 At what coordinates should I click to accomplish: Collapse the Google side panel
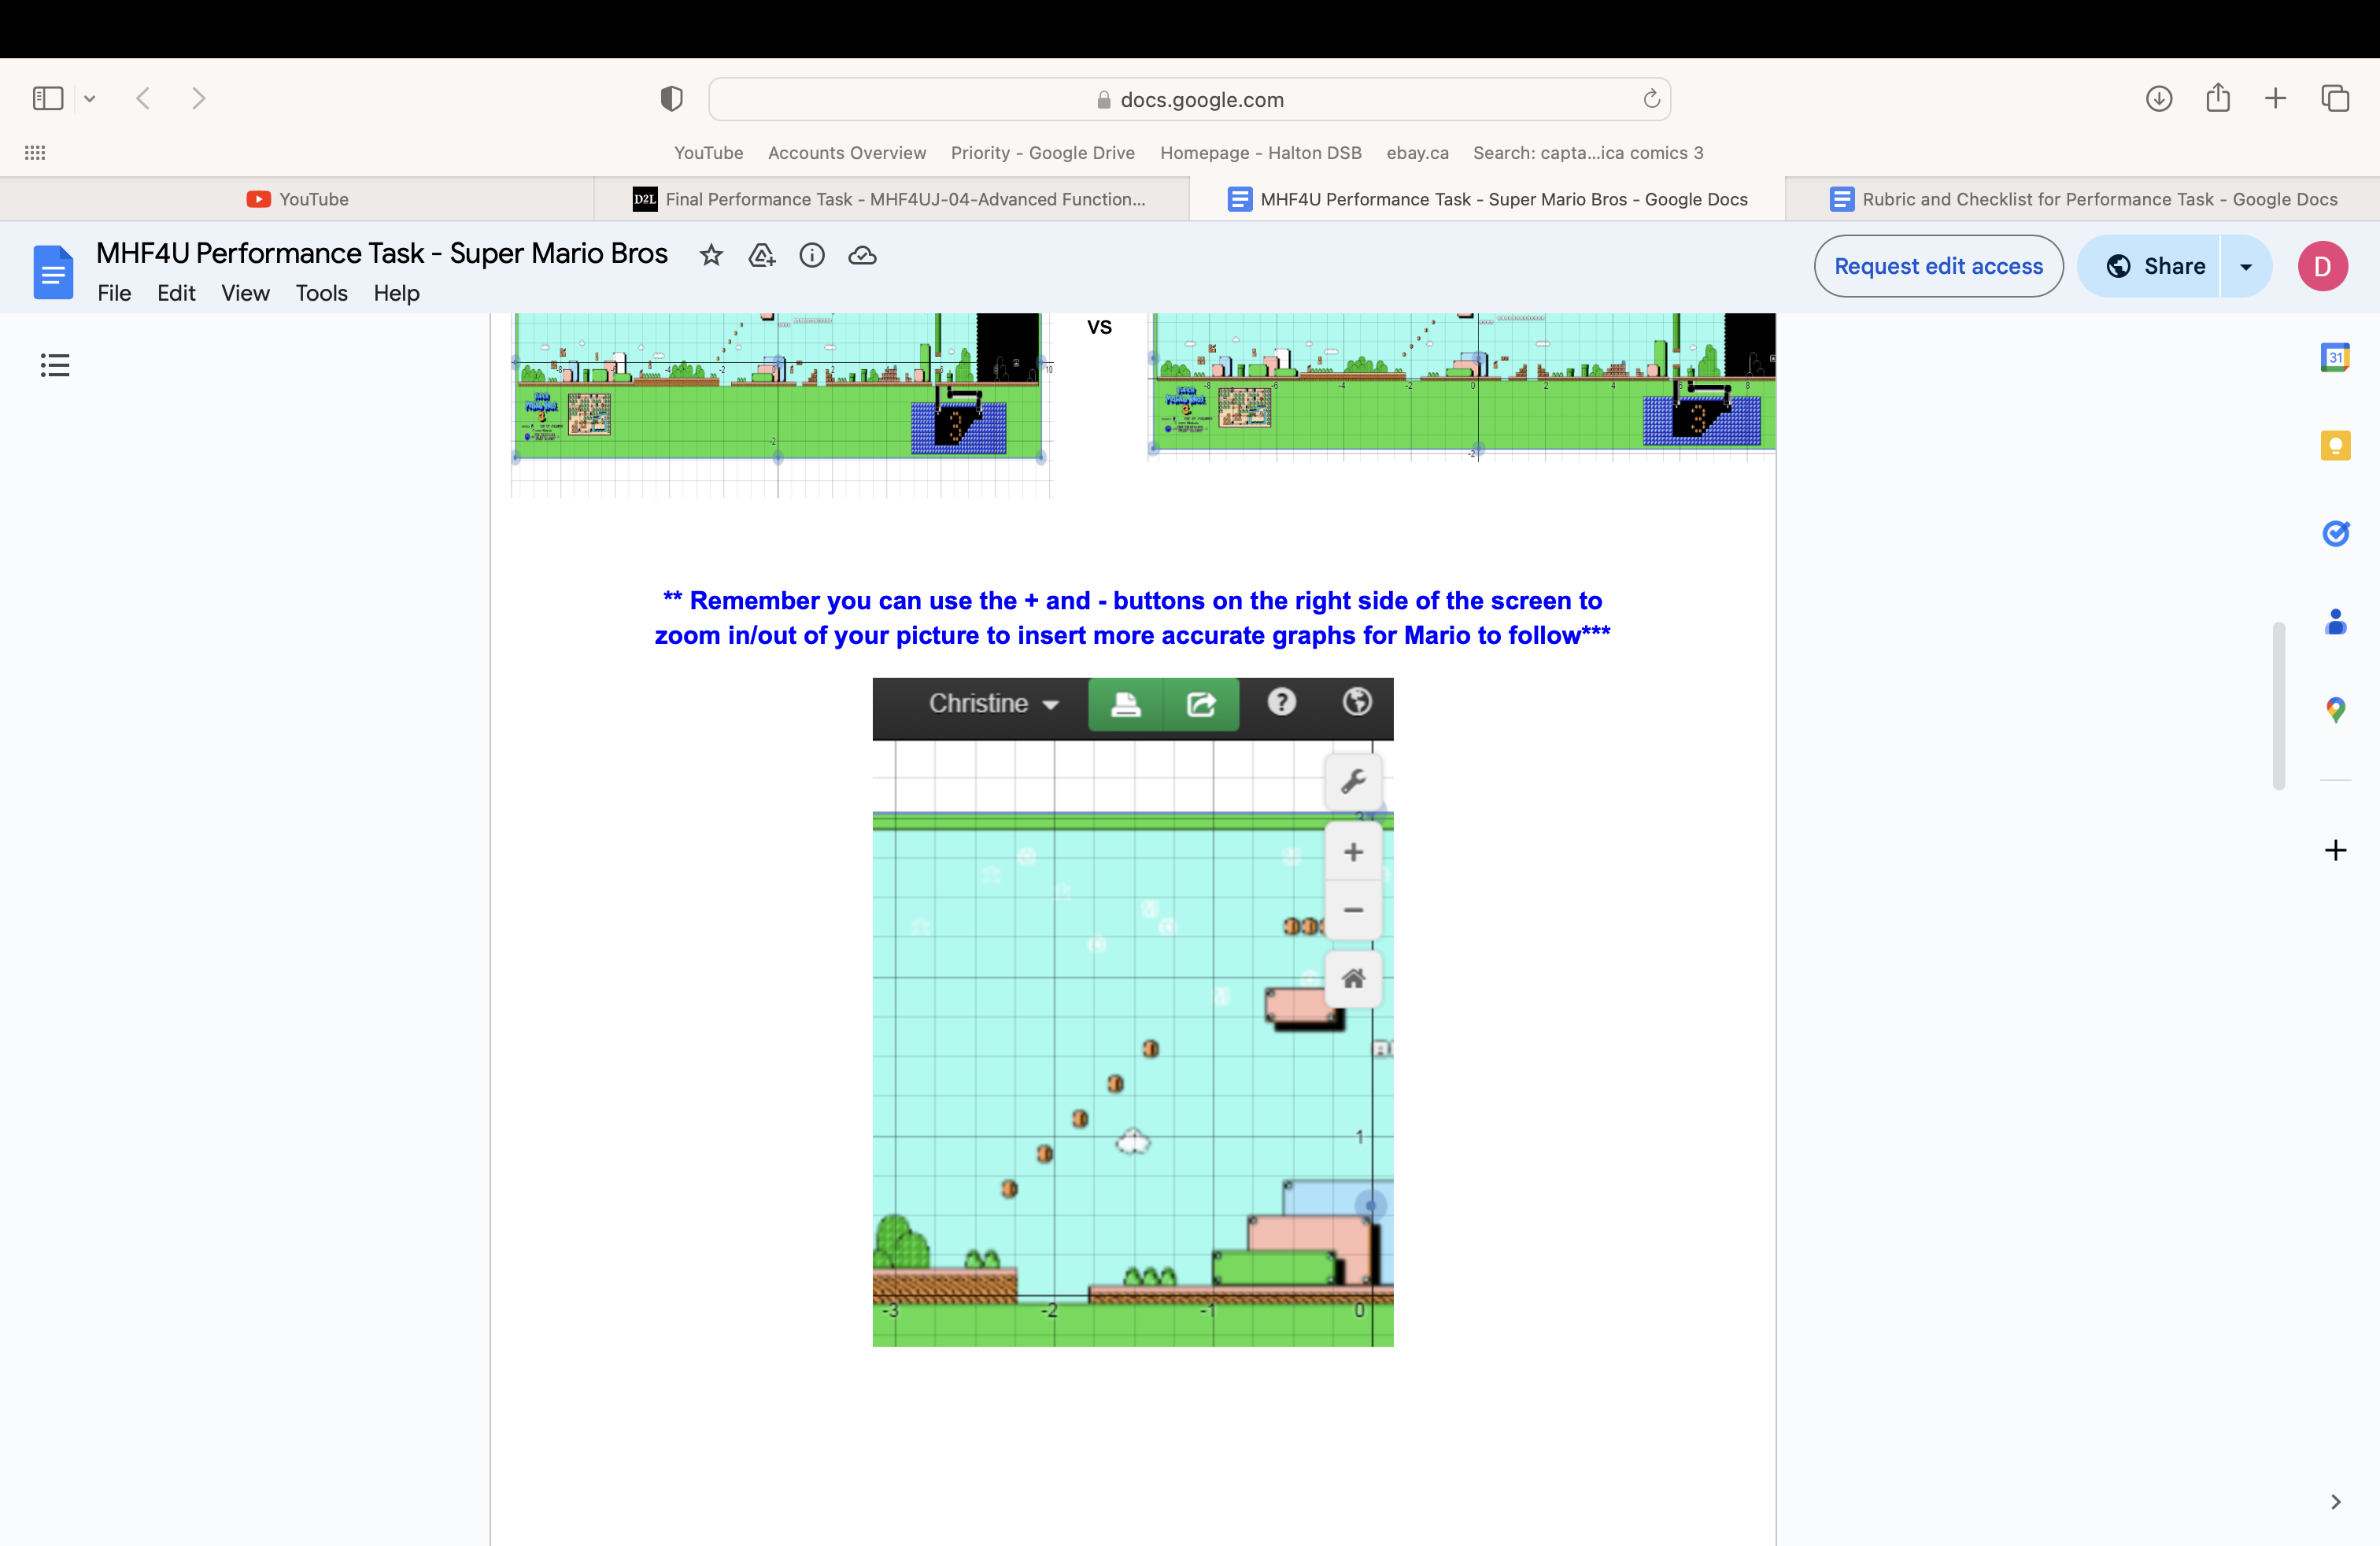[x=2336, y=1501]
